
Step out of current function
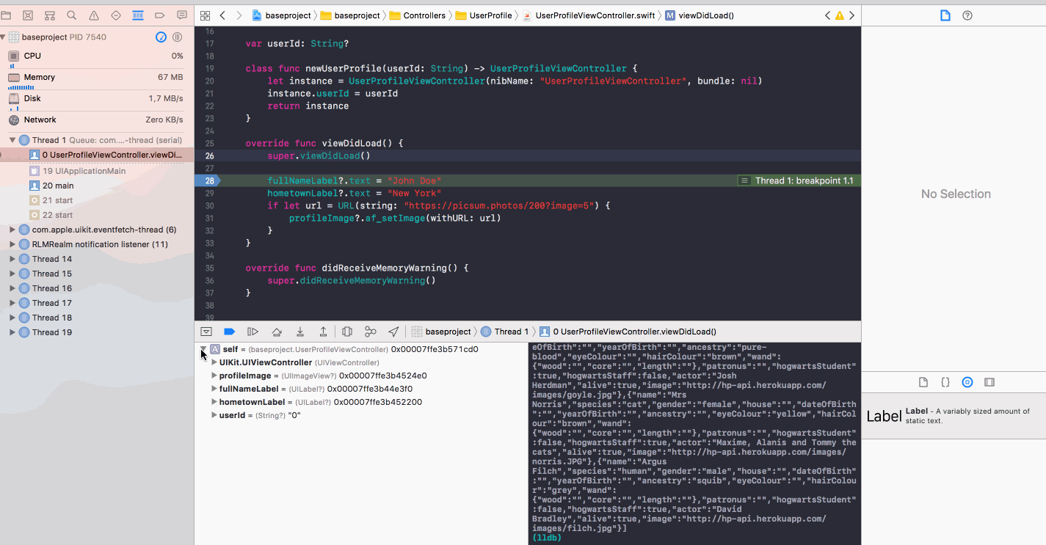click(323, 332)
